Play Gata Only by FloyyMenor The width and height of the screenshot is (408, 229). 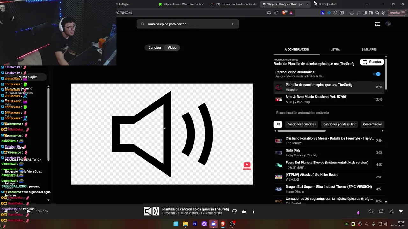pyautogui.click(x=329, y=153)
